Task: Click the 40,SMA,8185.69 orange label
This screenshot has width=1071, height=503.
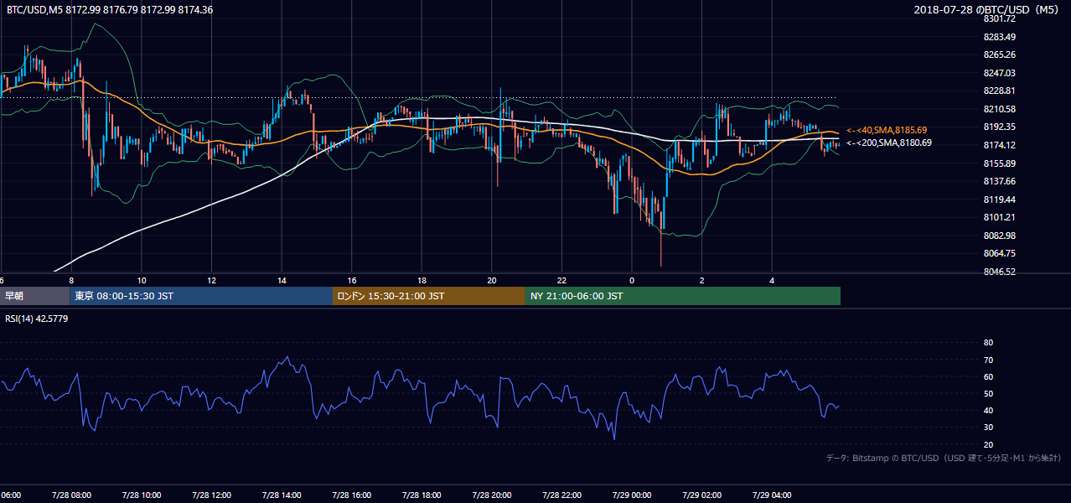Action: [x=887, y=131]
